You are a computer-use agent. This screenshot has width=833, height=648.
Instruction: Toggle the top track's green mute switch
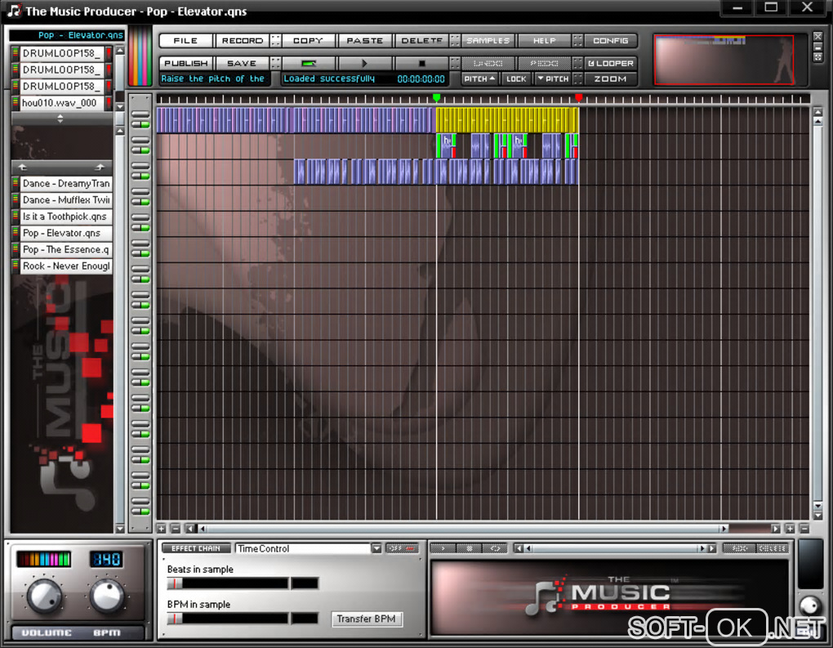point(140,124)
